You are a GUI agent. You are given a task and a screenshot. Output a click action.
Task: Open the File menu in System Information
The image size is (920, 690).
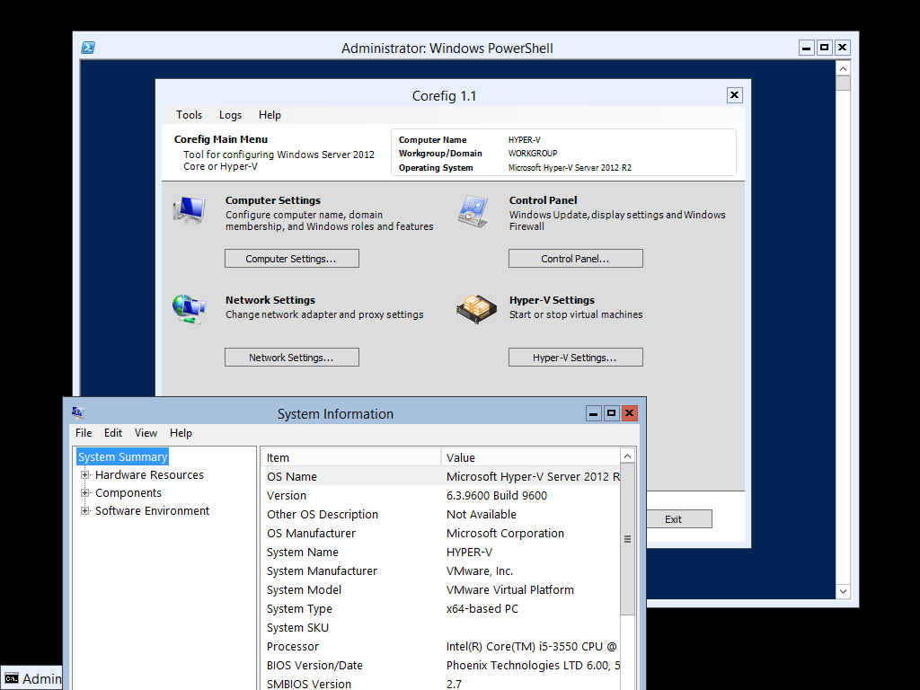coord(84,433)
